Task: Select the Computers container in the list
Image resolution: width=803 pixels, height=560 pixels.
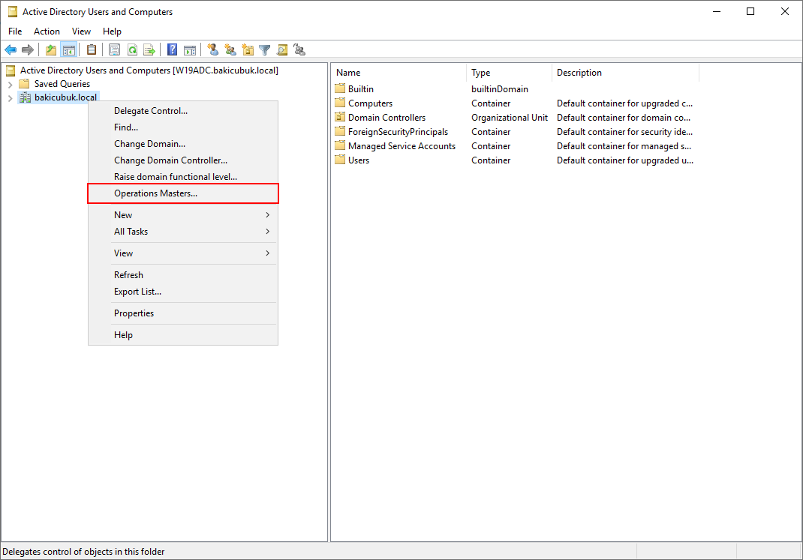Action: (x=370, y=103)
